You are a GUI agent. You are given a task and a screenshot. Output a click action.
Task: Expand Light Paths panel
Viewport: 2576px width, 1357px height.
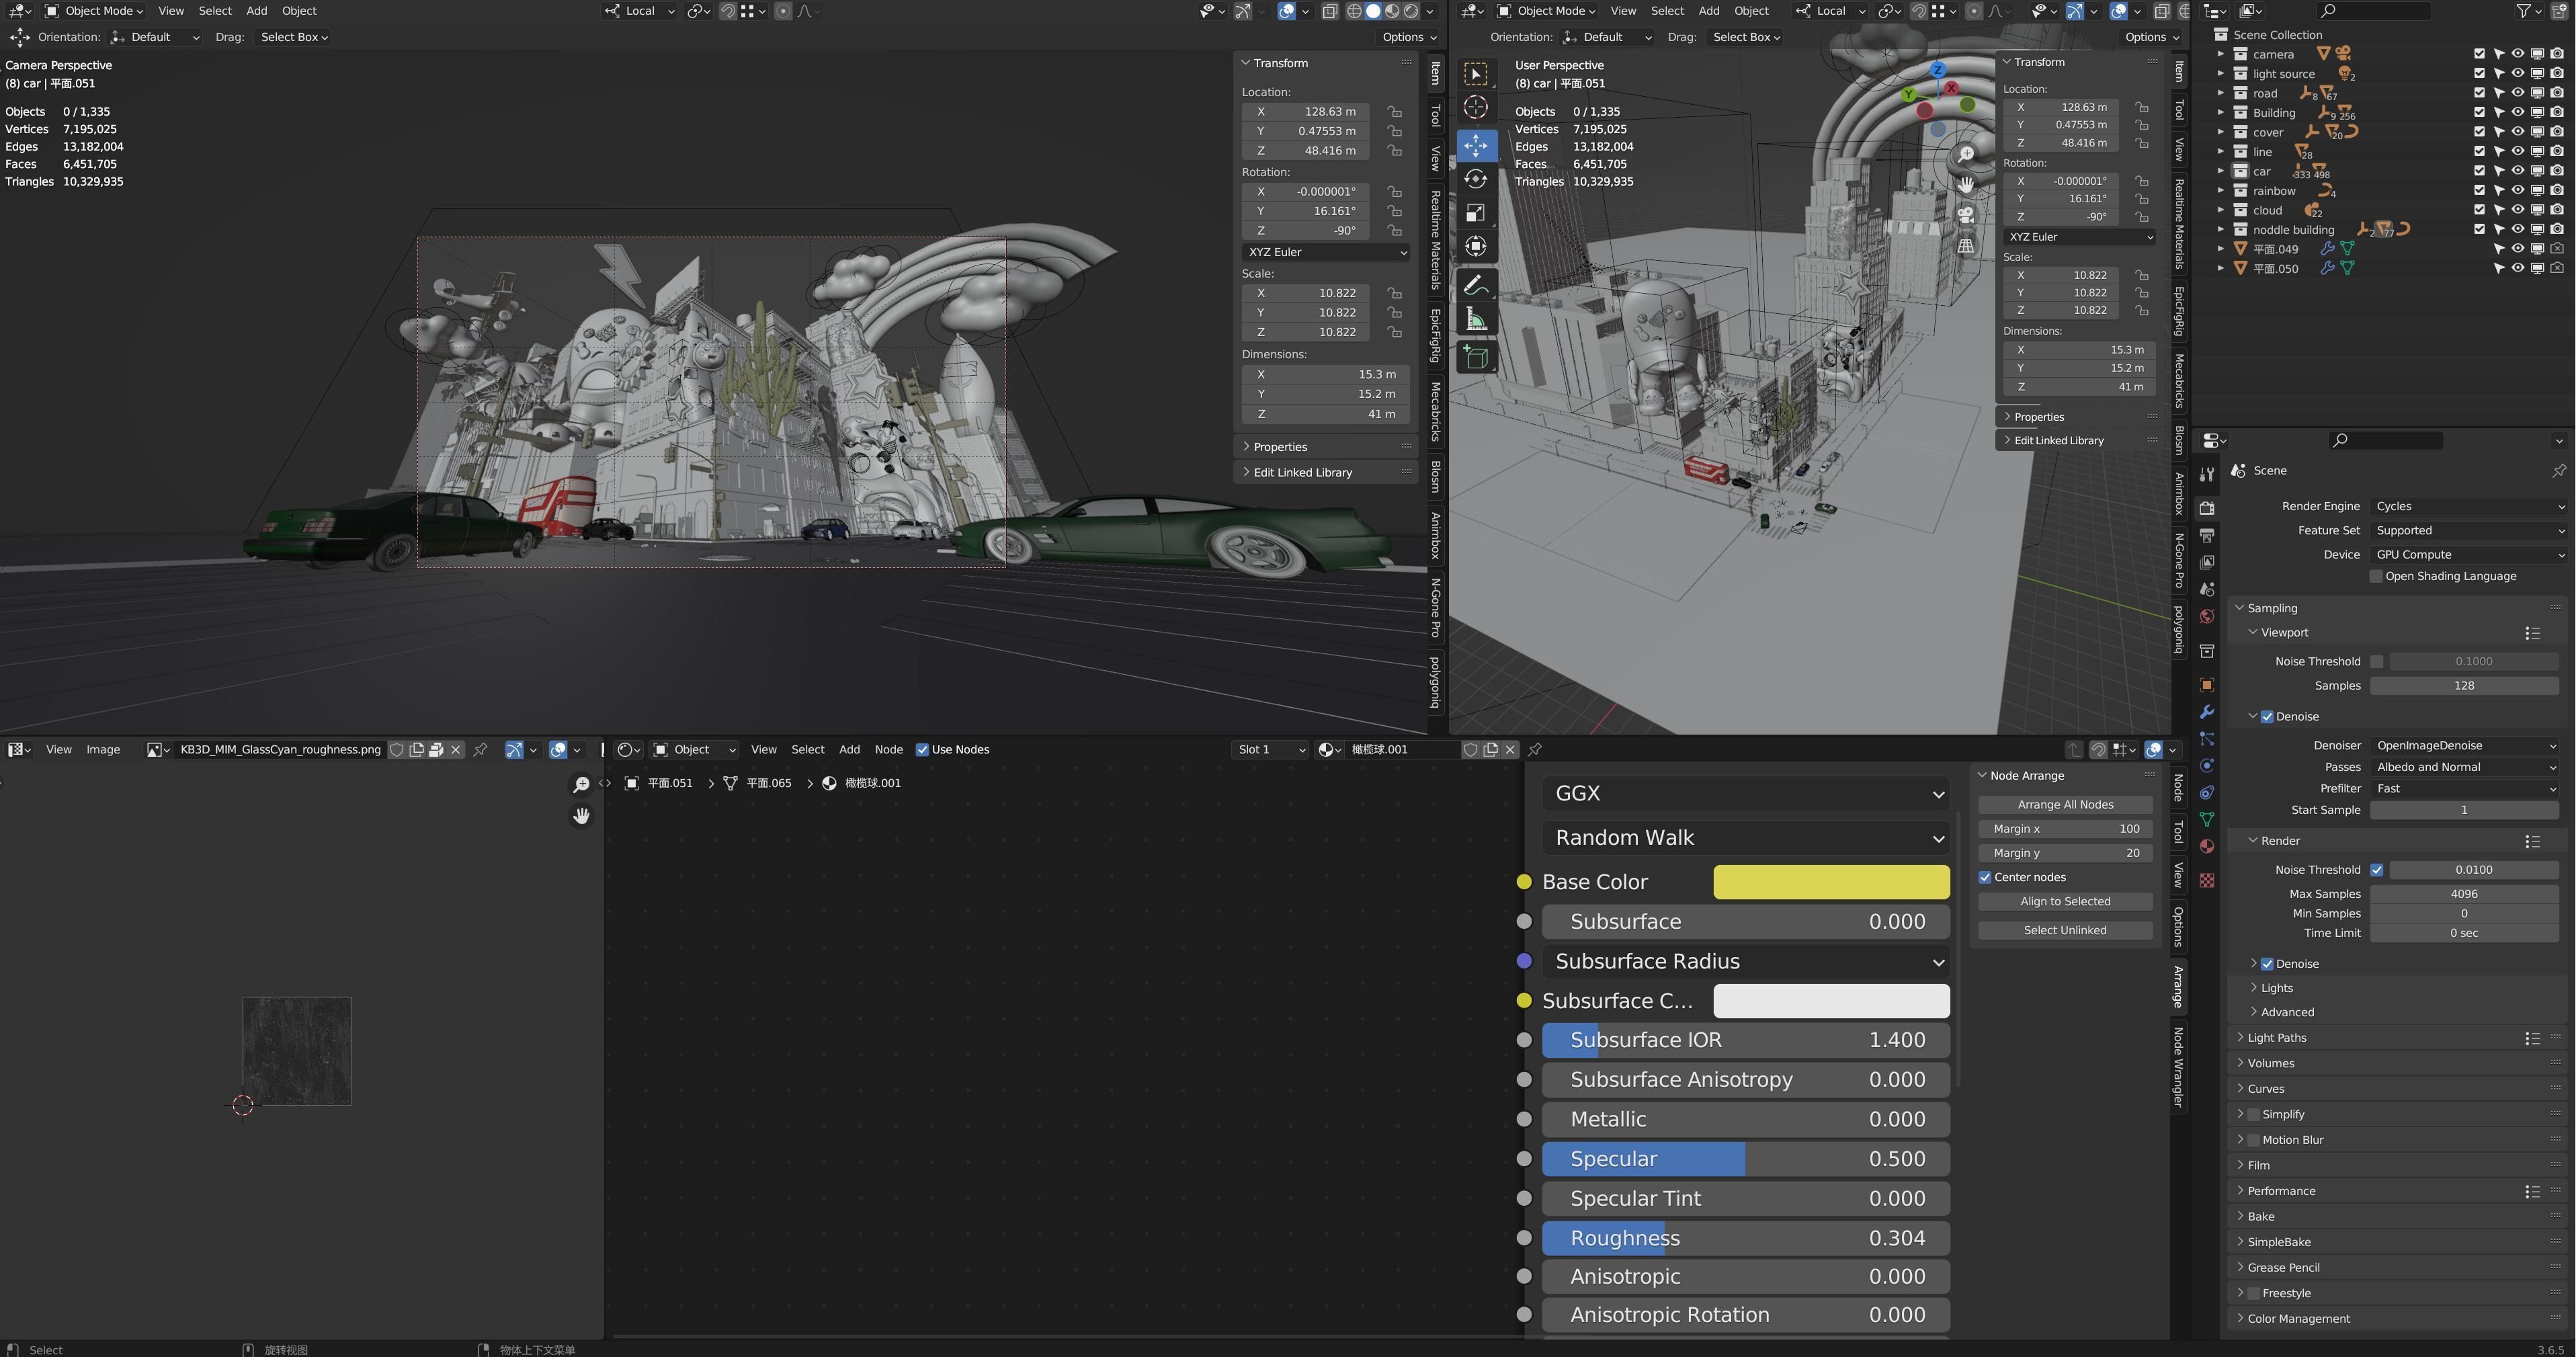(x=2277, y=1038)
